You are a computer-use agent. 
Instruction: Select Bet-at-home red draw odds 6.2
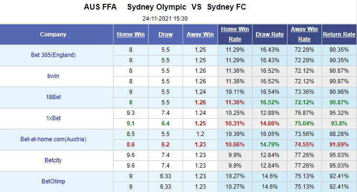(x=165, y=145)
